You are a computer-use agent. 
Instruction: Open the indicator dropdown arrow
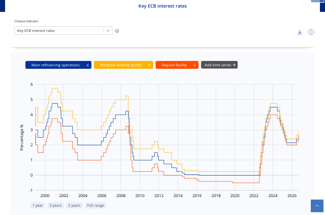coord(108,31)
